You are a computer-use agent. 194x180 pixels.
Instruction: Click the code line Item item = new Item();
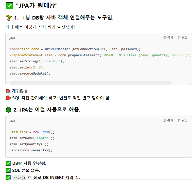pos(32,132)
